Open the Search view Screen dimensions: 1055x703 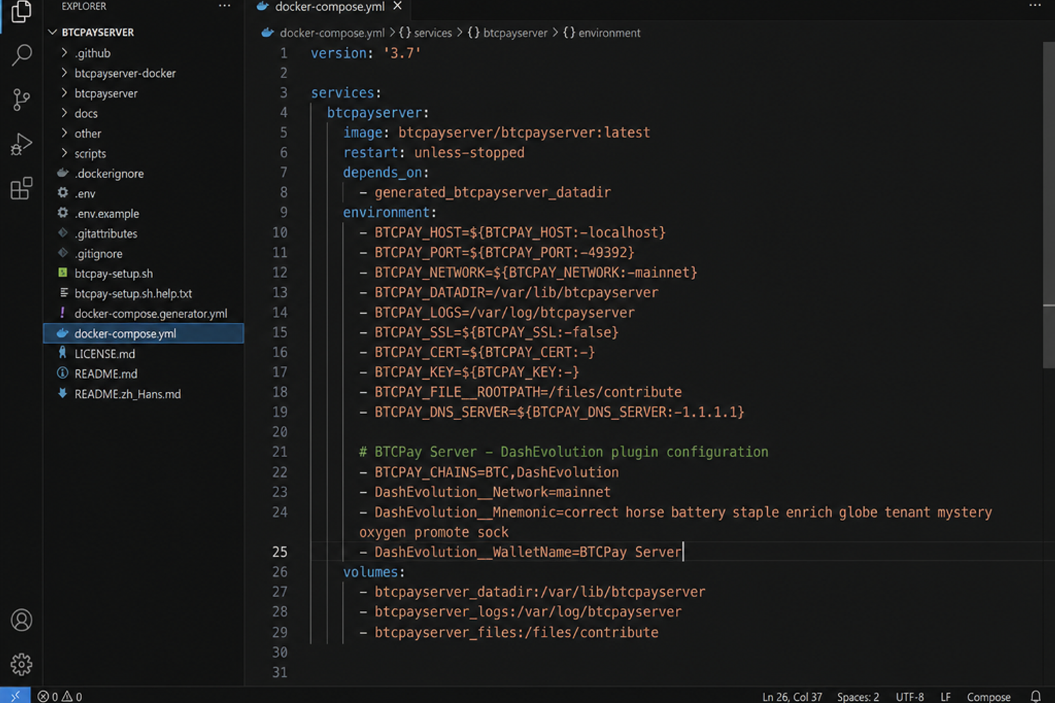click(x=21, y=55)
